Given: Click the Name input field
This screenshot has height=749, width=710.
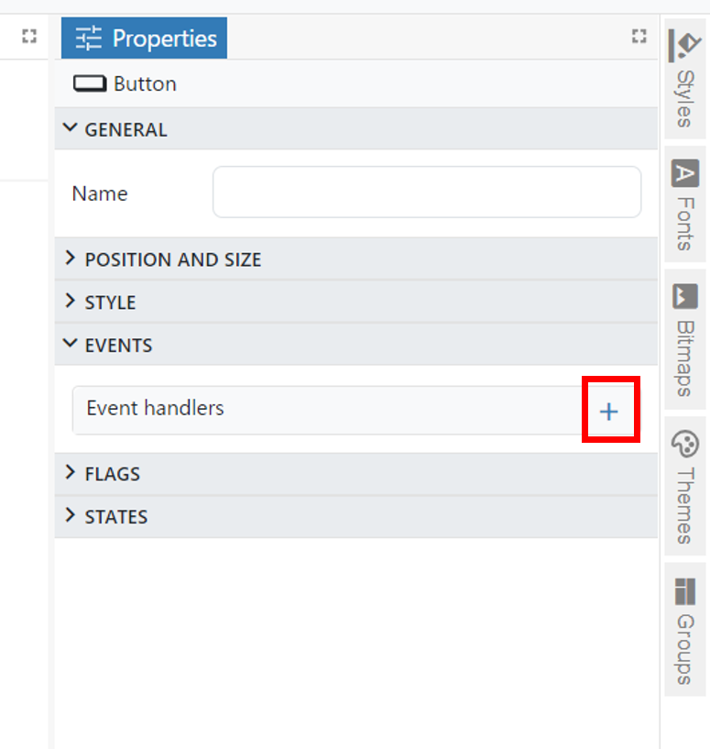Looking at the screenshot, I should click(427, 193).
